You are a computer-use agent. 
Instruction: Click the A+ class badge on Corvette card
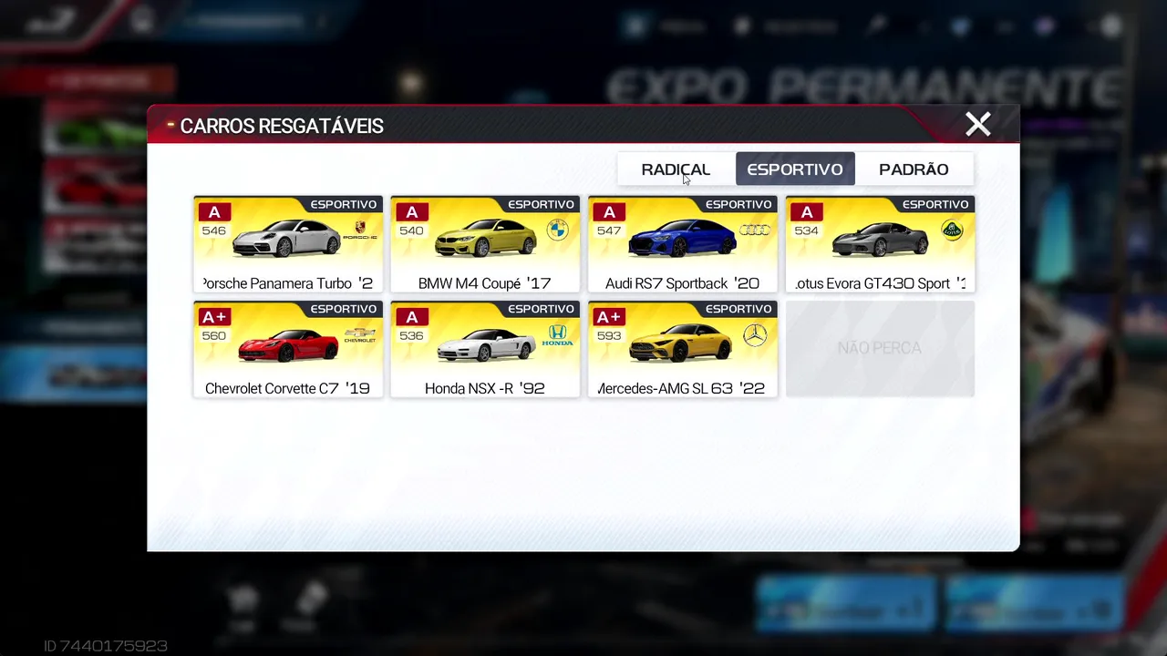[x=214, y=317]
